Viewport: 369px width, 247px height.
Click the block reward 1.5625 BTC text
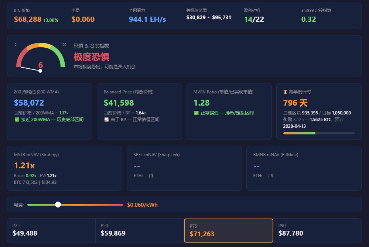tap(321, 120)
